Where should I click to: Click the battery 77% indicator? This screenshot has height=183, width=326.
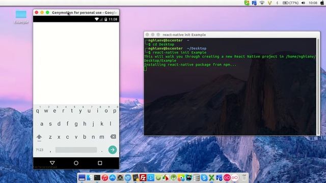(290, 3)
